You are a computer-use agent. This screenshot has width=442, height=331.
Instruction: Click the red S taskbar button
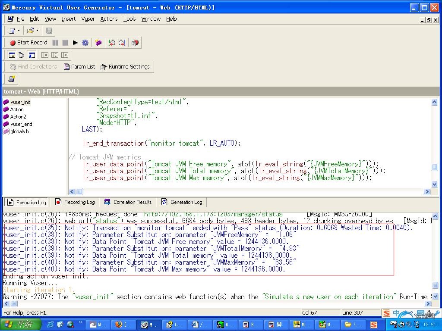click(x=374, y=325)
